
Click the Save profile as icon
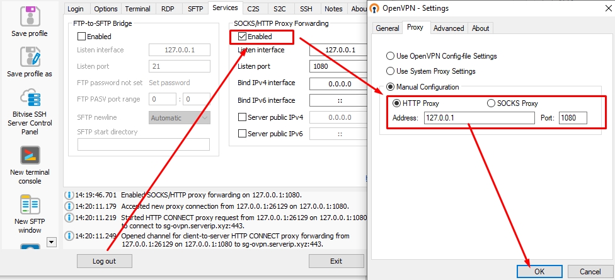(x=30, y=57)
